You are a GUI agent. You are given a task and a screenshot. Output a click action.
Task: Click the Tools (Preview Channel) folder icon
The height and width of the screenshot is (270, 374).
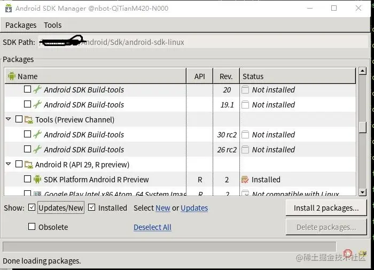tap(29, 120)
